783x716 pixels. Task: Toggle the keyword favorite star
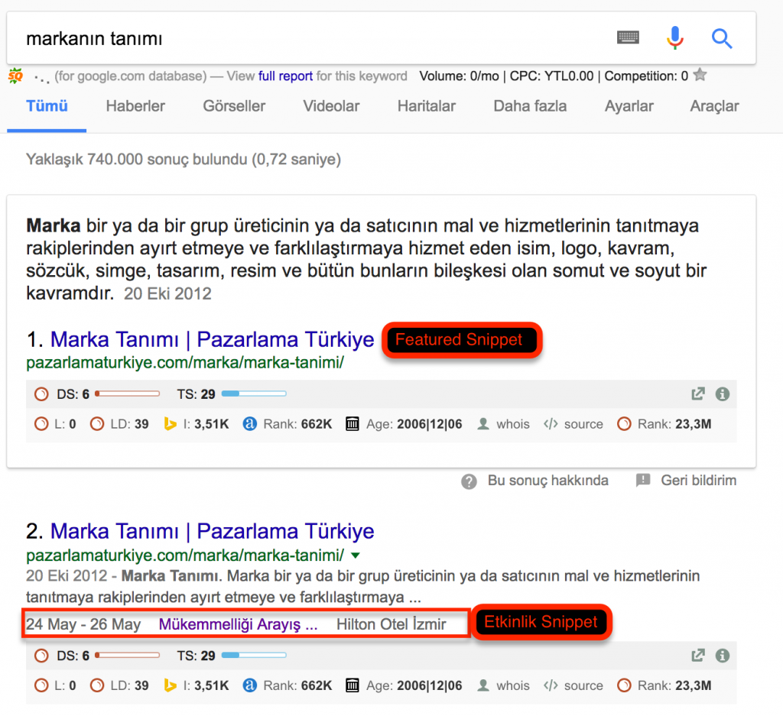pyautogui.click(x=700, y=76)
